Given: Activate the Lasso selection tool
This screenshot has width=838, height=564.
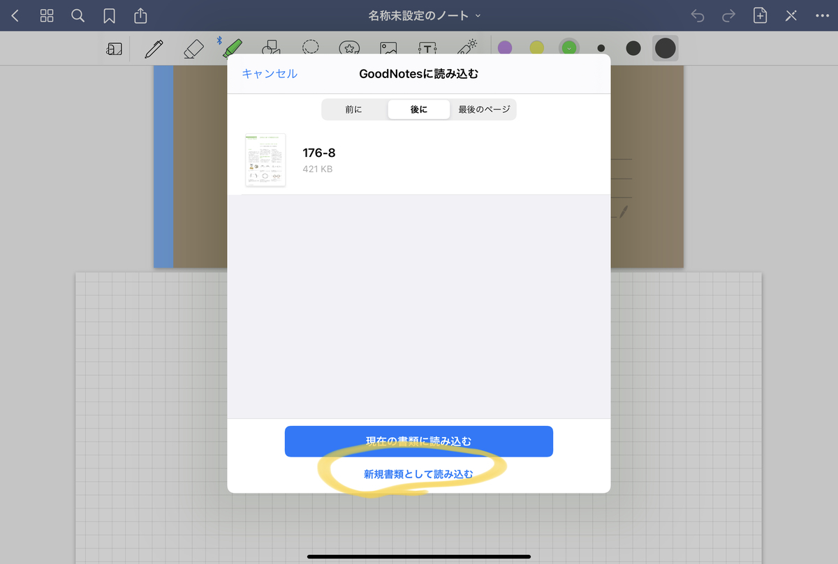Looking at the screenshot, I should tap(311, 48).
